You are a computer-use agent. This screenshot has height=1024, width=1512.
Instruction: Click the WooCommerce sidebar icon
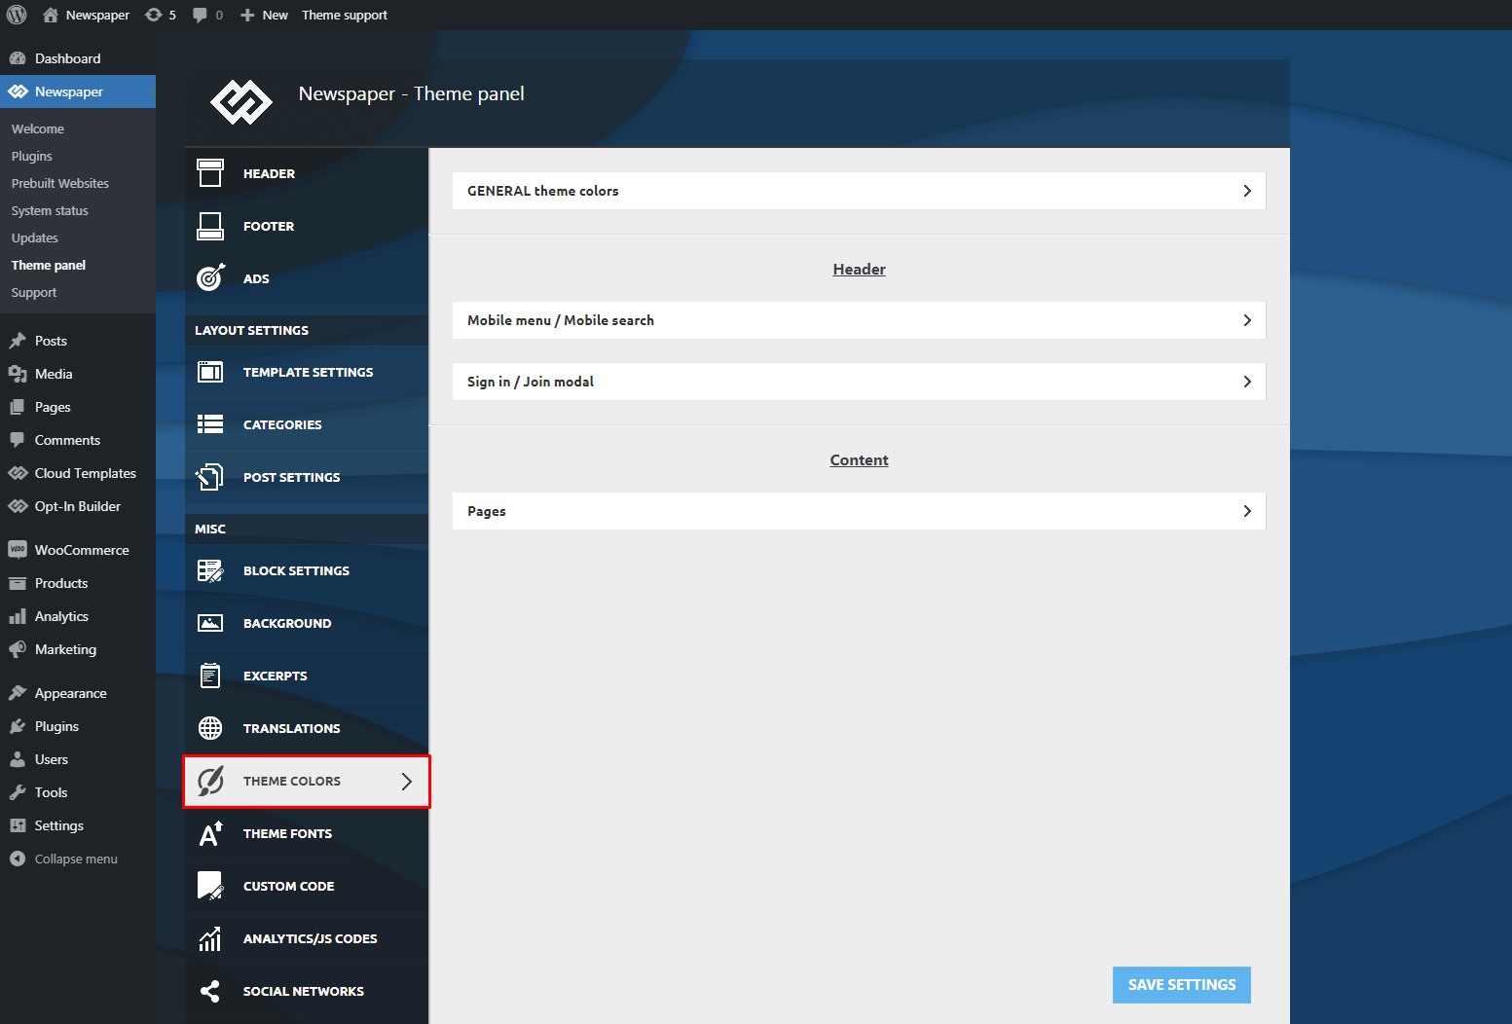[18, 550]
